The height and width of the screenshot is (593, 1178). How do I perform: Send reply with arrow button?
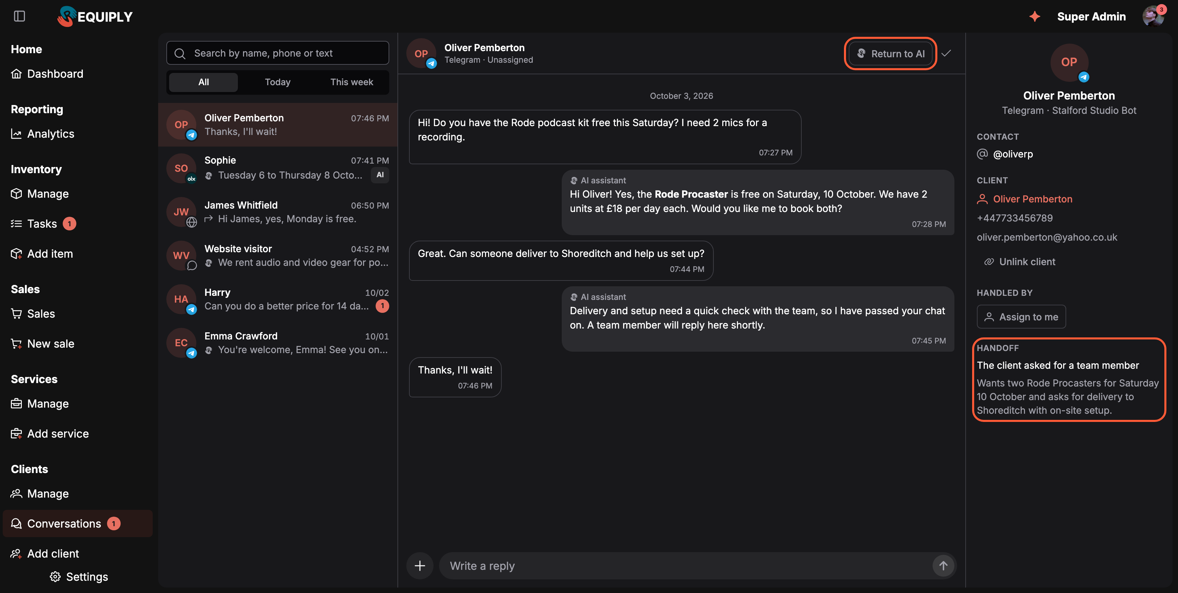943,566
